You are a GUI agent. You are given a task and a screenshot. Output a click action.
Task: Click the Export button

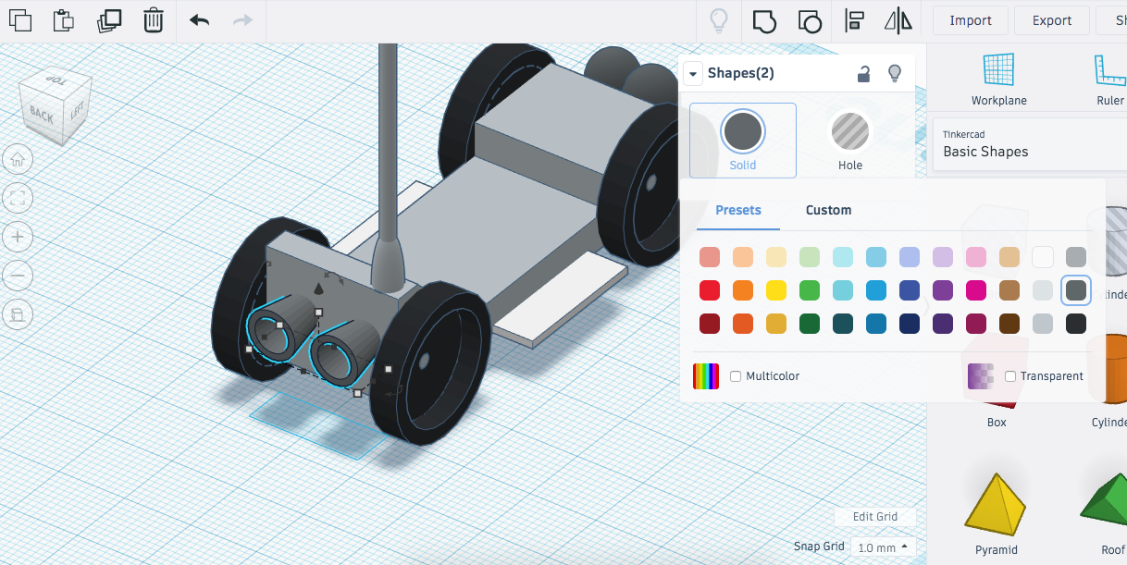pos(1052,20)
